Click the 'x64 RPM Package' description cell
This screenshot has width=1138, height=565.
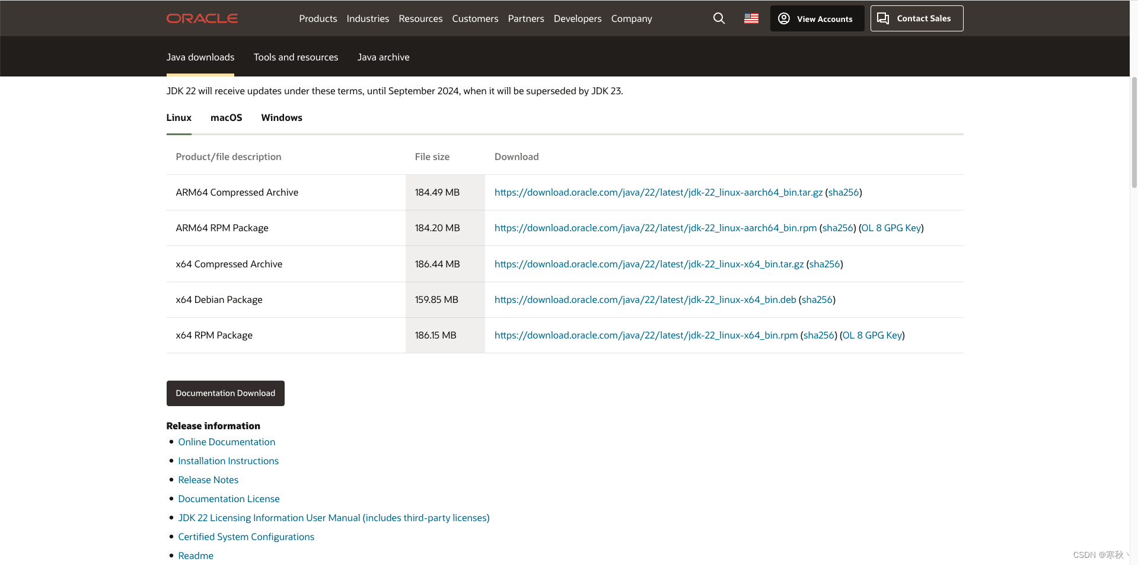click(286, 335)
